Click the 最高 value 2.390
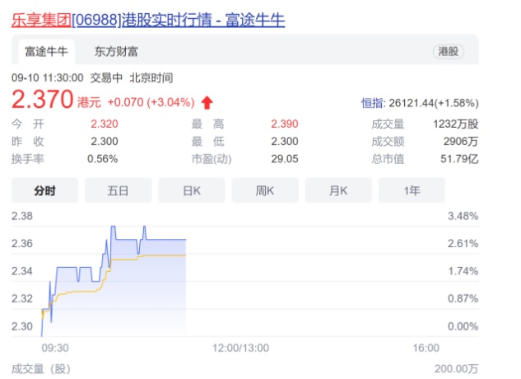This screenshot has width=521, height=379. [285, 124]
